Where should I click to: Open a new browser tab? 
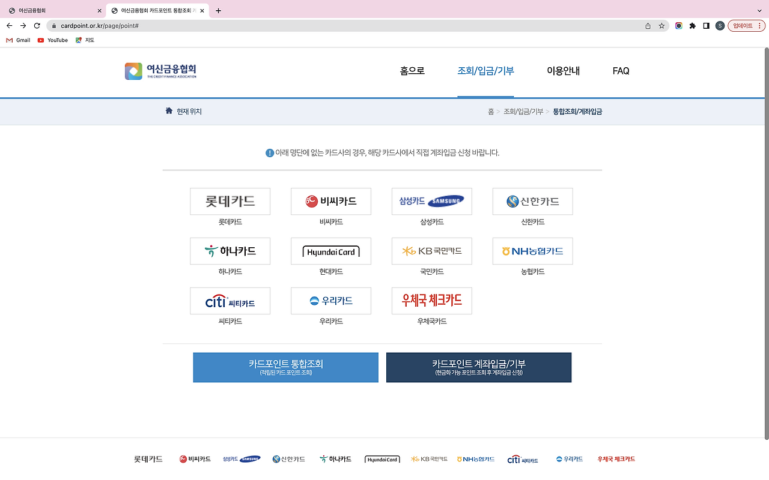click(x=218, y=11)
